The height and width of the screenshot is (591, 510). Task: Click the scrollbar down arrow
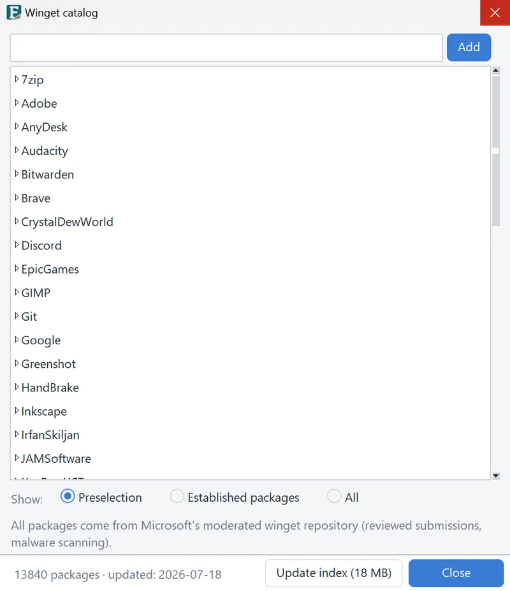(496, 476)
